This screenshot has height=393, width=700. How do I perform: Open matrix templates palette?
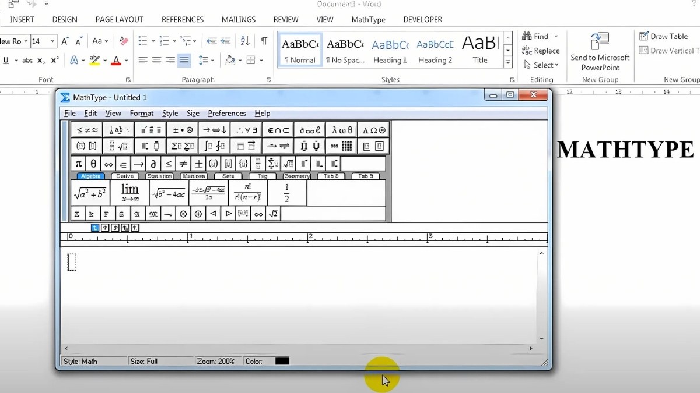pyautogui.click(x=341, y=146)
